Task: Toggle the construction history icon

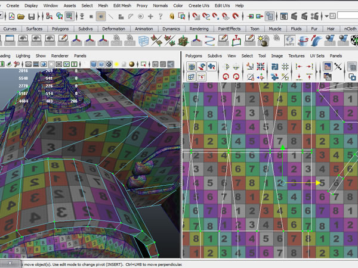Action: [270, 17]
